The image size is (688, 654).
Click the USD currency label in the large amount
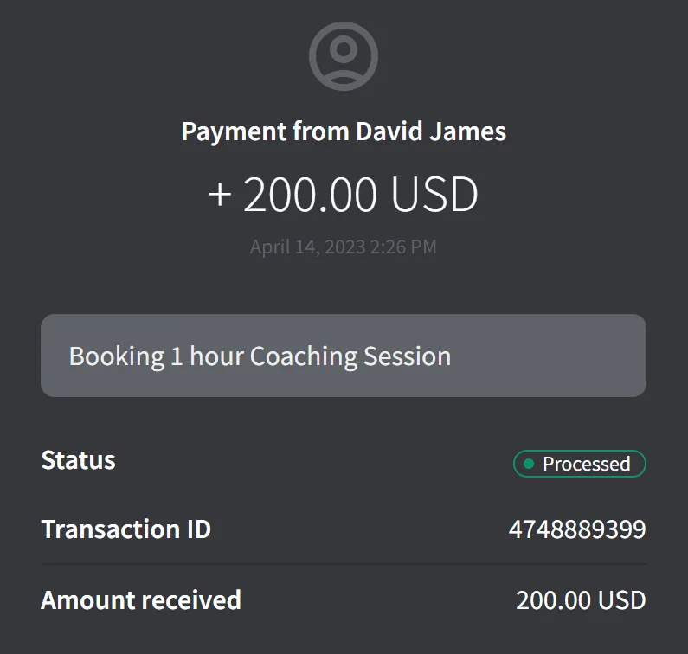click(x=434, y=195)
